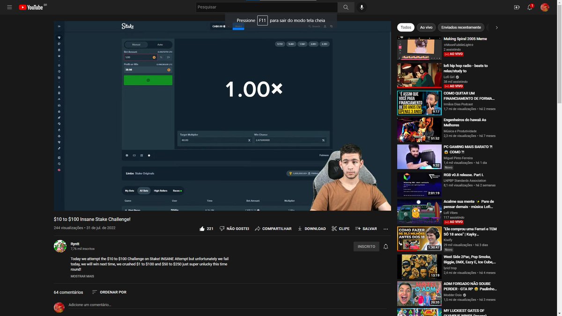Select the Enviados recentemente filter chip
The width and height of the screenshot is (562, 316).
click(x=461, y=28)
